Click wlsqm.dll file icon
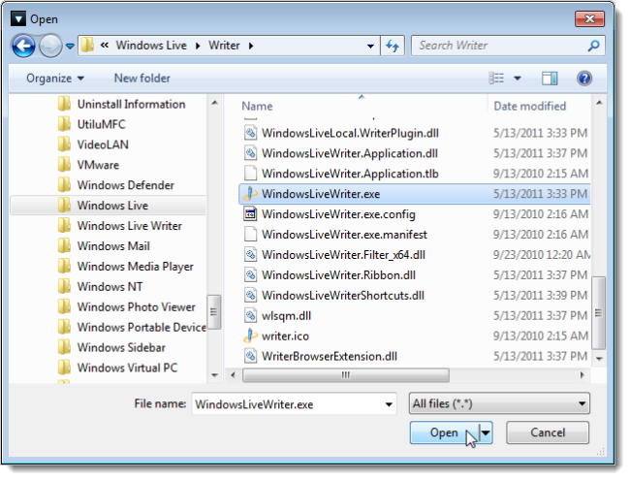This screenshot has height=480, width=630. coord(251,315)
